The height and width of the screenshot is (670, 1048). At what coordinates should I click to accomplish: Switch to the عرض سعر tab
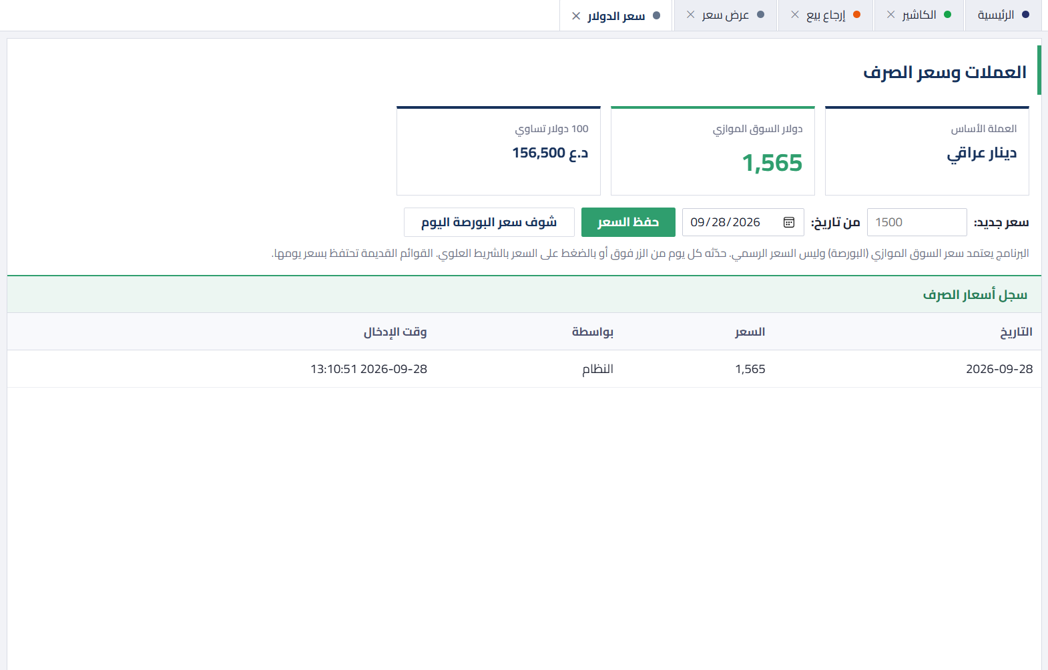(x=726, y=15)
